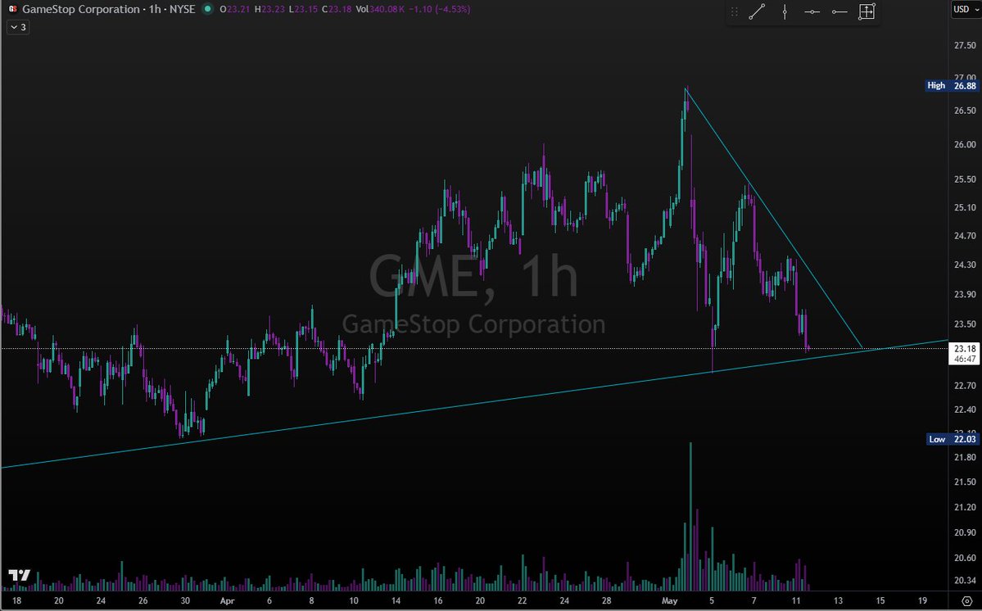Click the 28 date label on time axis

click(606, 601)
